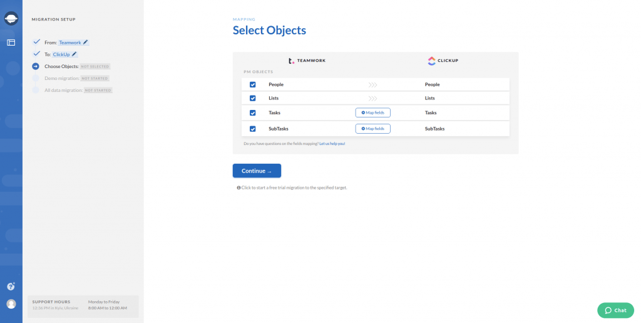Click 'NOT STARTED' badge for All data migration
This screenshot has width=641, height=323.
(98, 90)
